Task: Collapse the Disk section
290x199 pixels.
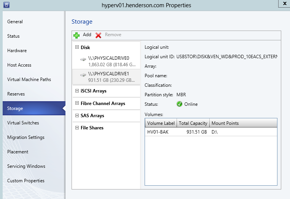Action: 77,47
